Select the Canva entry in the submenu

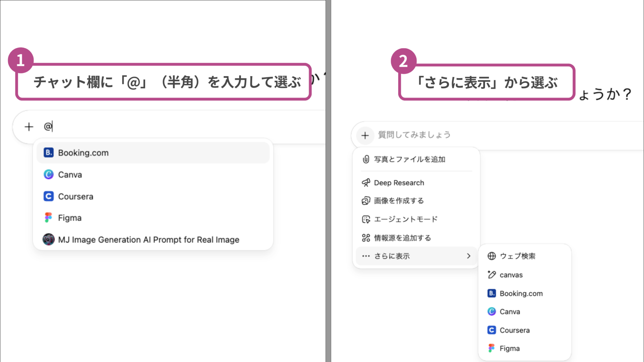pyautogui.click(x=509, y=311)
